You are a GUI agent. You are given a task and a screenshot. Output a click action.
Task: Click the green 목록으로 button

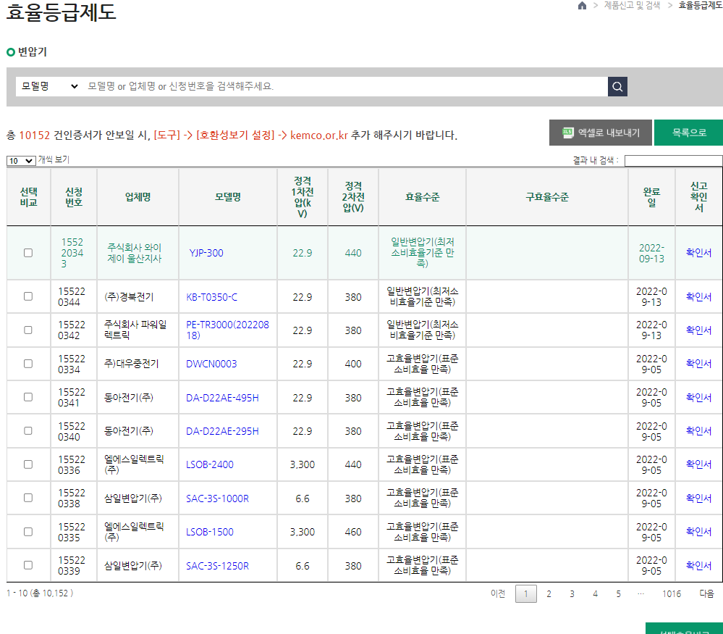(688, 133)
